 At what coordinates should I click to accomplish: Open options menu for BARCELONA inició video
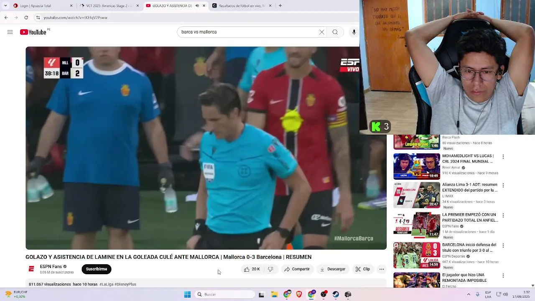[503, 245]
